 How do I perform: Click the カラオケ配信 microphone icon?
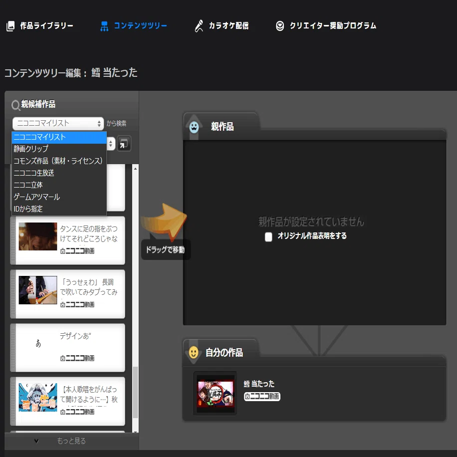pyautogui.click(x=199, y=26)
